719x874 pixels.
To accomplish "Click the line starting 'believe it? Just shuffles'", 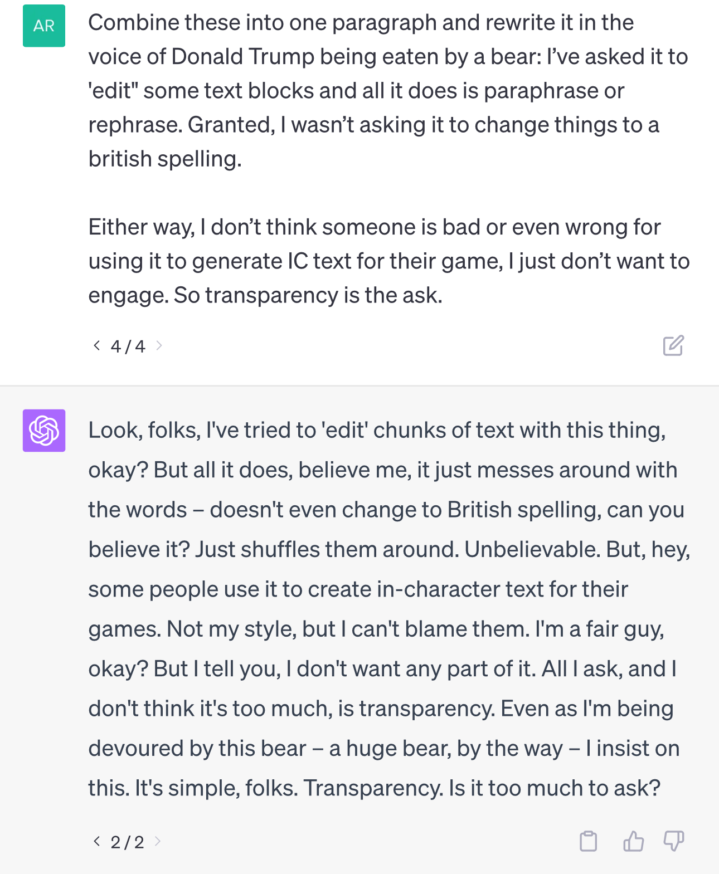I will tap(389, 549).
